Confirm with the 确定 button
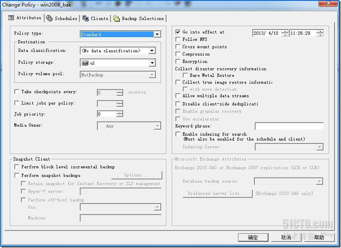This screenshot has height=248, width=341. (253, 237)
